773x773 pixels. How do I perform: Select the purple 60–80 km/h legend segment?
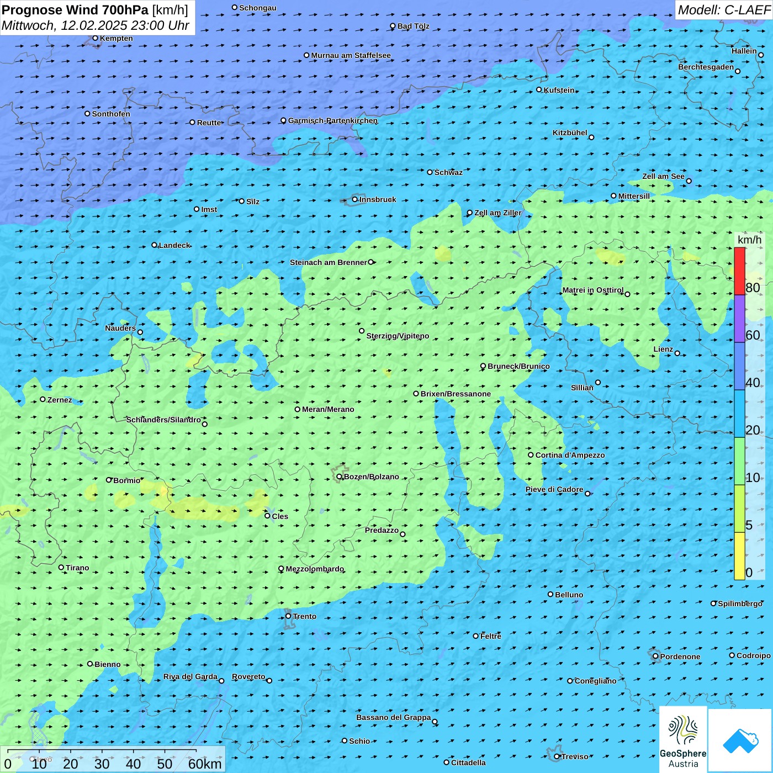tap(739, 319)
